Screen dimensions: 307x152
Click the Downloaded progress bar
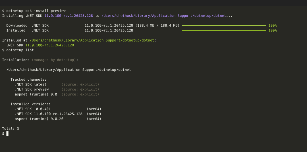(224, 26)
